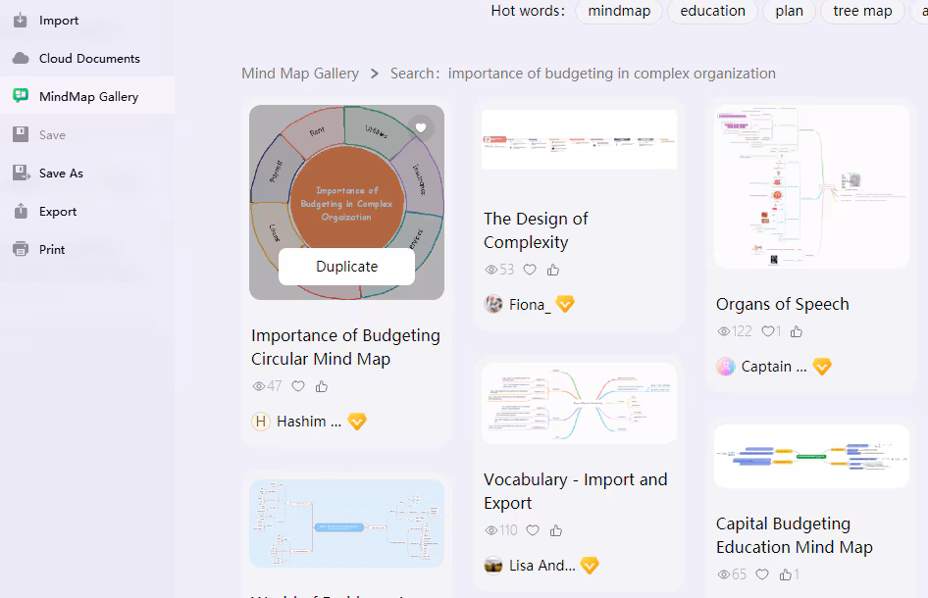Click thumbs-up icon under Organs of Speech
Viewport: 928px width, 598px height.
tap(797, 331)
